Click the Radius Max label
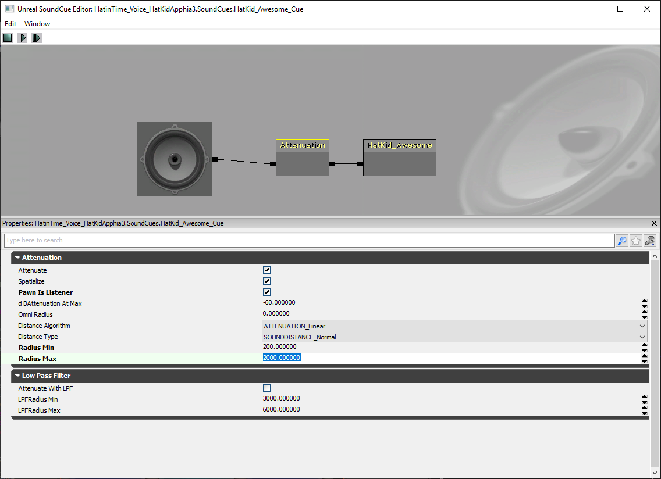Image resolution: width=661 pixels, height=479 pixels. [x=37, y=359]
